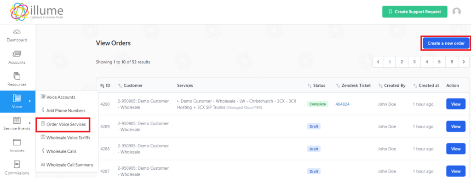Sort orders by Status column

point(316,86)
